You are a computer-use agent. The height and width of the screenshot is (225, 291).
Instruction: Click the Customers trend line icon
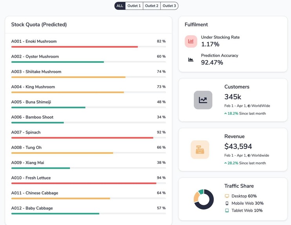coord(203,100)
